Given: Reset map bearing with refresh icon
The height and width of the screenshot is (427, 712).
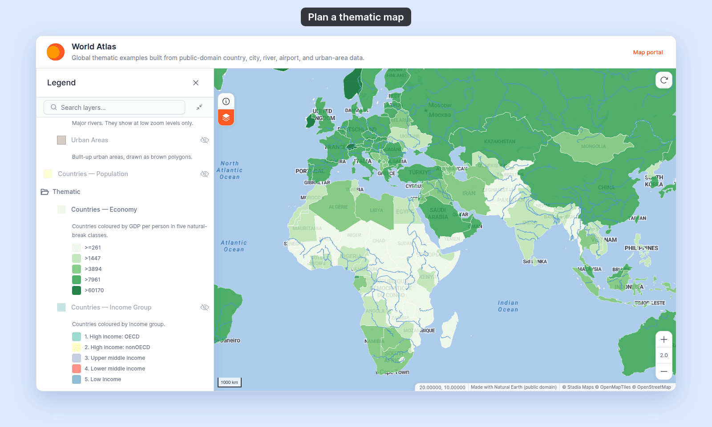Looking at the screenshot, I should (x=664, y=80).
